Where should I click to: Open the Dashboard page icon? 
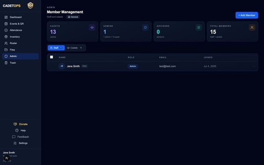(6, 17)
